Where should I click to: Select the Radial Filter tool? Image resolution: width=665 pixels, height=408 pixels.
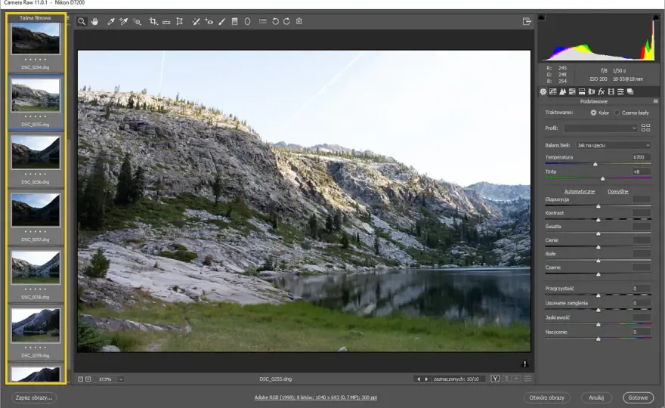(247, 21)
